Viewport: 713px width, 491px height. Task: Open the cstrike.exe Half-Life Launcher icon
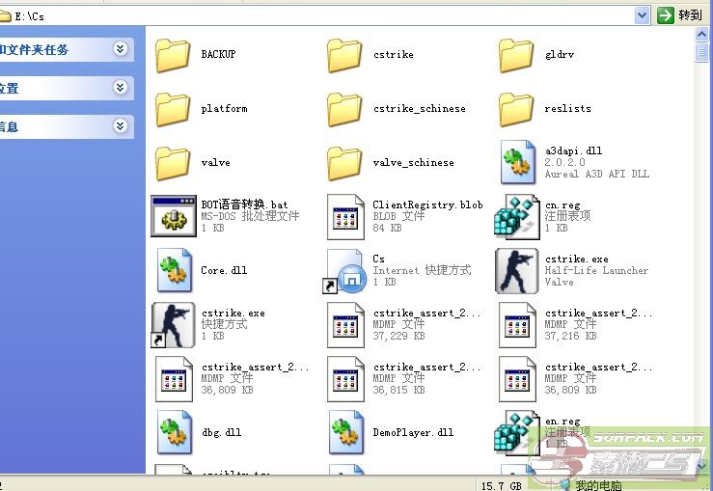pyautogui.click(x=517, y=271)
